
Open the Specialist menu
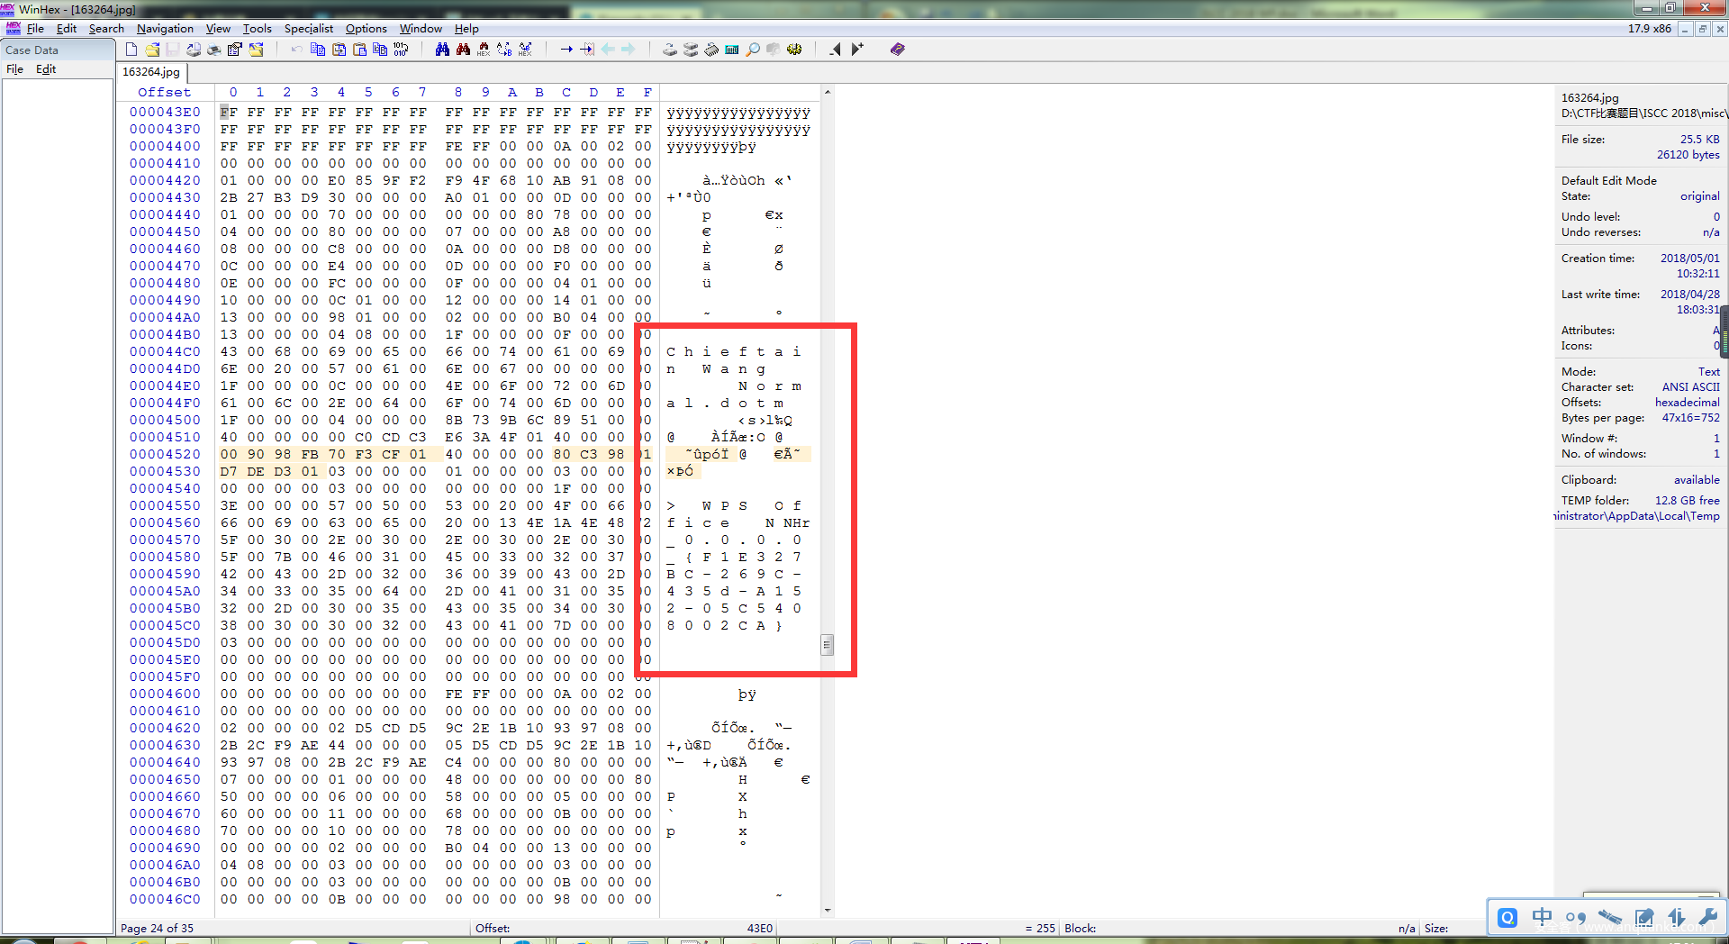pyautogui.click(x=308, y=29)
